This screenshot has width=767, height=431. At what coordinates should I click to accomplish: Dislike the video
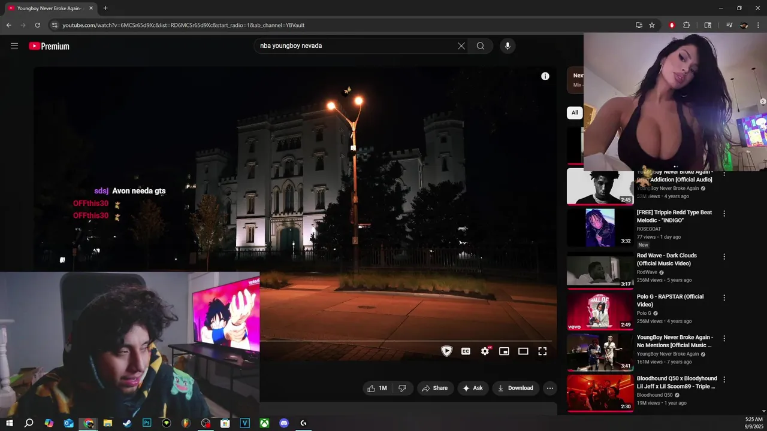[402, 388]
